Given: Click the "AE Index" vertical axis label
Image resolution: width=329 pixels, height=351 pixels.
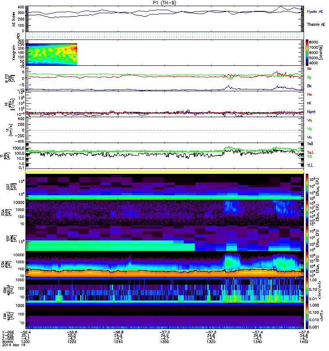Looking at the screenshot, I should point(14,19).
